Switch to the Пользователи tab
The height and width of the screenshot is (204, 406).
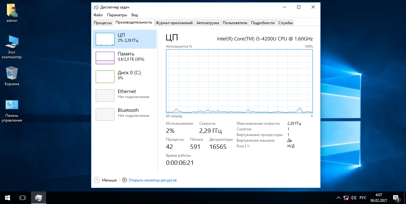pyautogui.click(x=235, y=23)
